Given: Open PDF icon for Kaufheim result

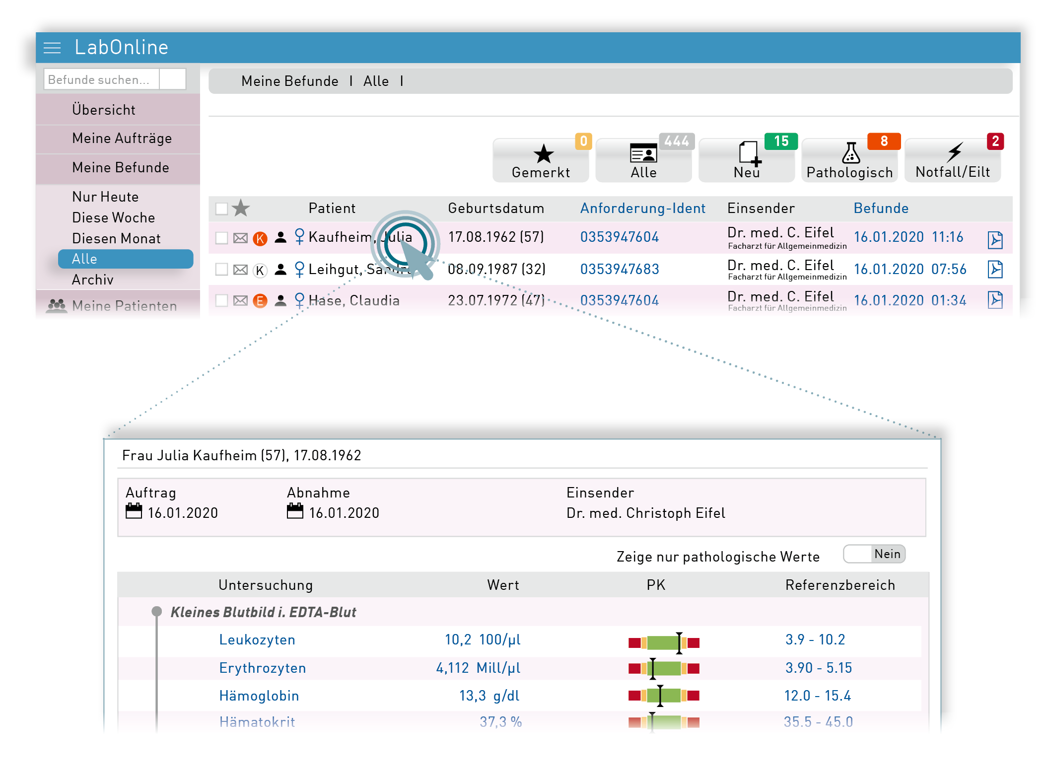Looking at the screenshot, I should [x=995, y=240].
